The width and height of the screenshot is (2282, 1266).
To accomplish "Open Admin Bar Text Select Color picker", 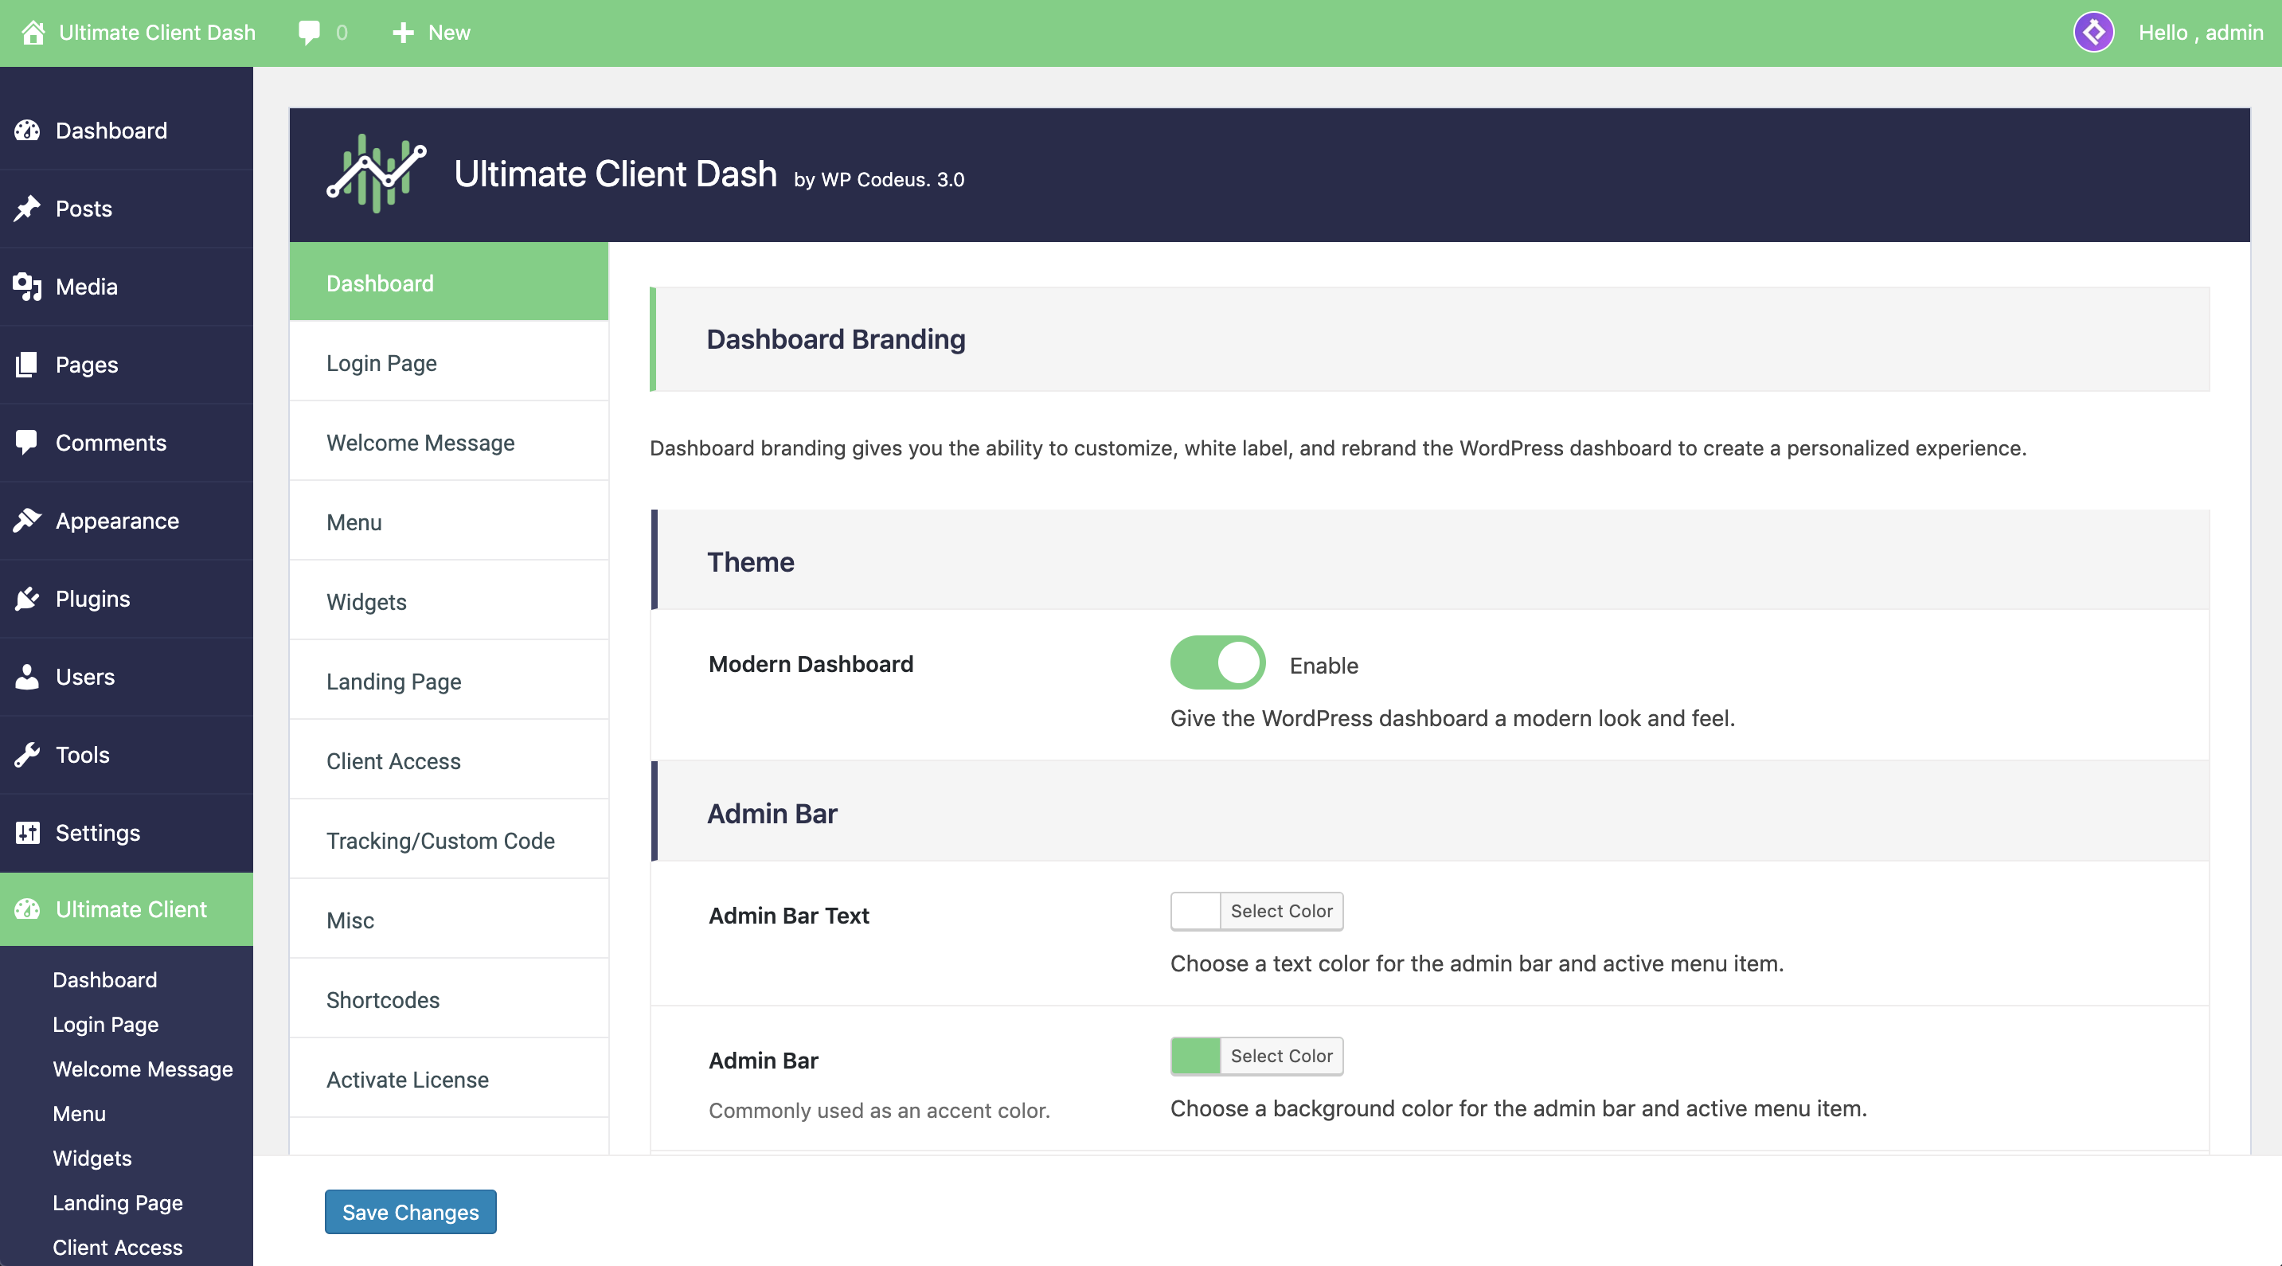I will pos(1280,911).
